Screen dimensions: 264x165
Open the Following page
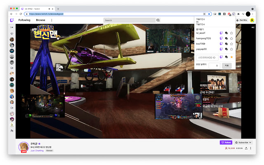(24, 20)
